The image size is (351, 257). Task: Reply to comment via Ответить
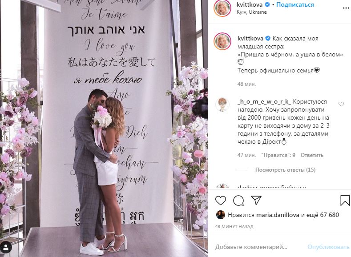312,155
